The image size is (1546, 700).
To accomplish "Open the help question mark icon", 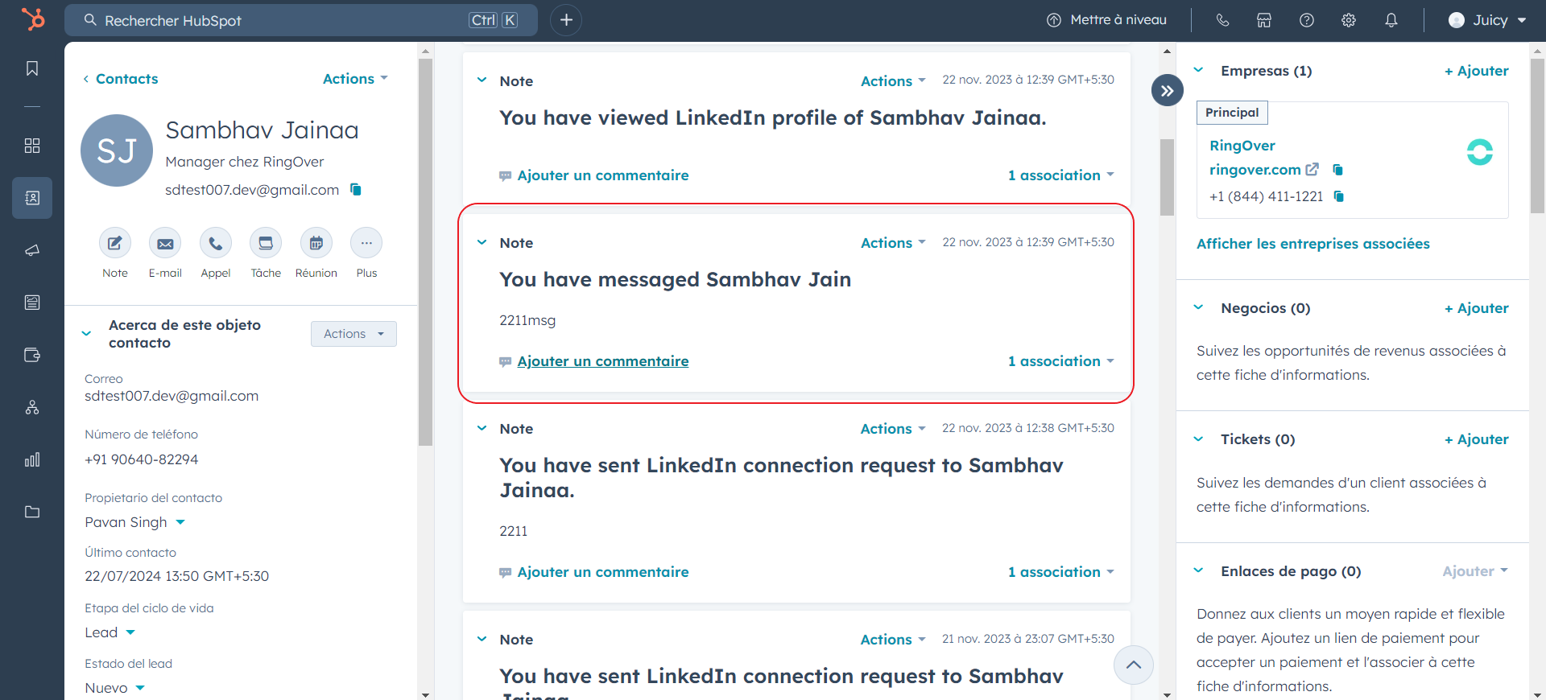I will point(1307,20).
